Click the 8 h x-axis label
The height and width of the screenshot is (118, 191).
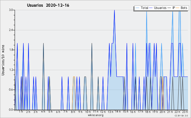[x=73, y=112]
